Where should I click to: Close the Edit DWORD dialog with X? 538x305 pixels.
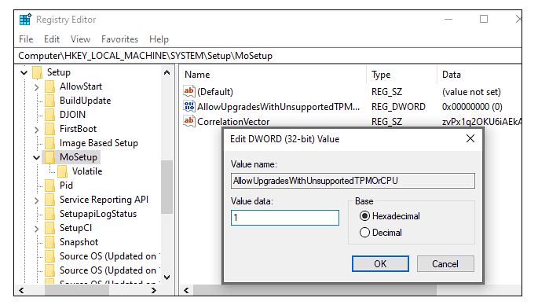pos(470,138)
